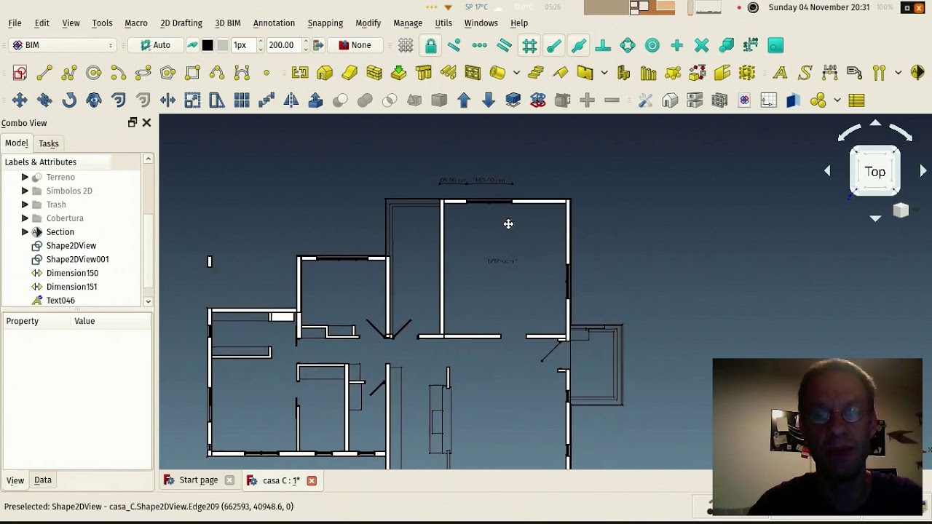The image size is (932, 524).
Task: Open the Snapping menu
Action: [x=325, y=23]
